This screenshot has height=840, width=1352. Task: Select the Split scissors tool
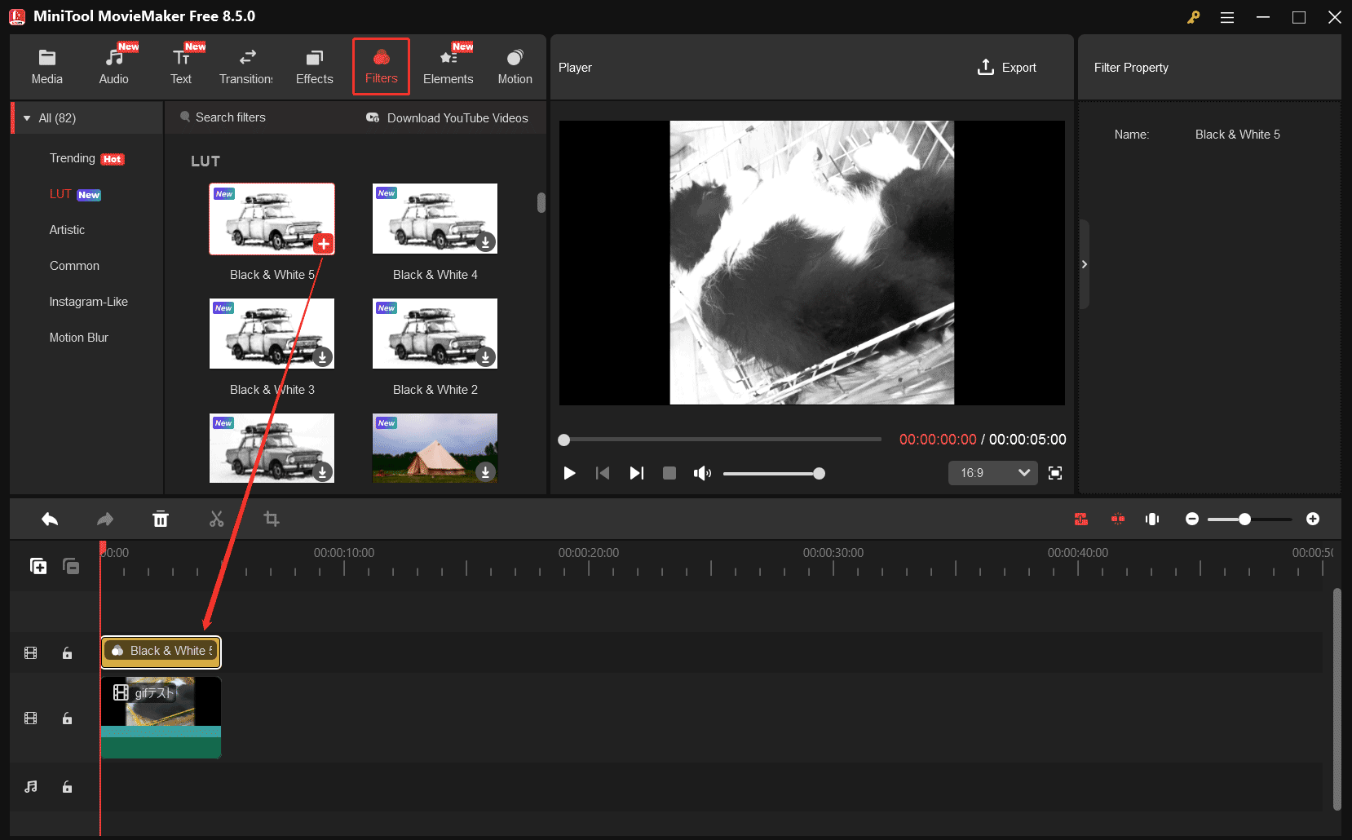coord(216,519)
